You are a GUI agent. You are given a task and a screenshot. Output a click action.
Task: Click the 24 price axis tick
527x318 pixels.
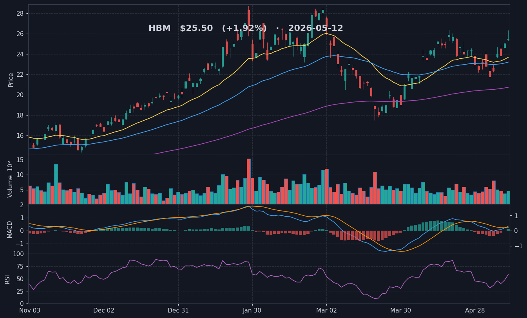click(20, 54)
